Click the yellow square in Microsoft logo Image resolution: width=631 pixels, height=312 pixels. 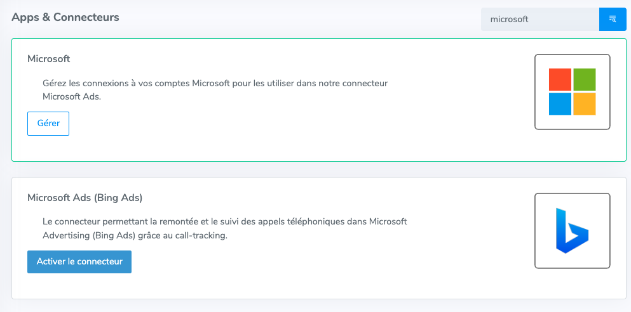(584, 103)
